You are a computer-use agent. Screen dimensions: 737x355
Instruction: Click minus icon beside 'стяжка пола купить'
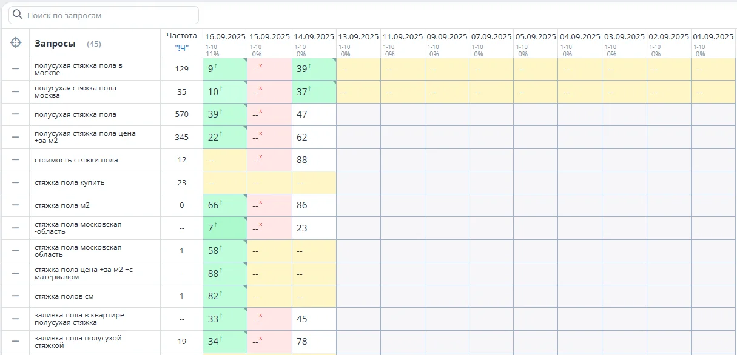[16, 182]
